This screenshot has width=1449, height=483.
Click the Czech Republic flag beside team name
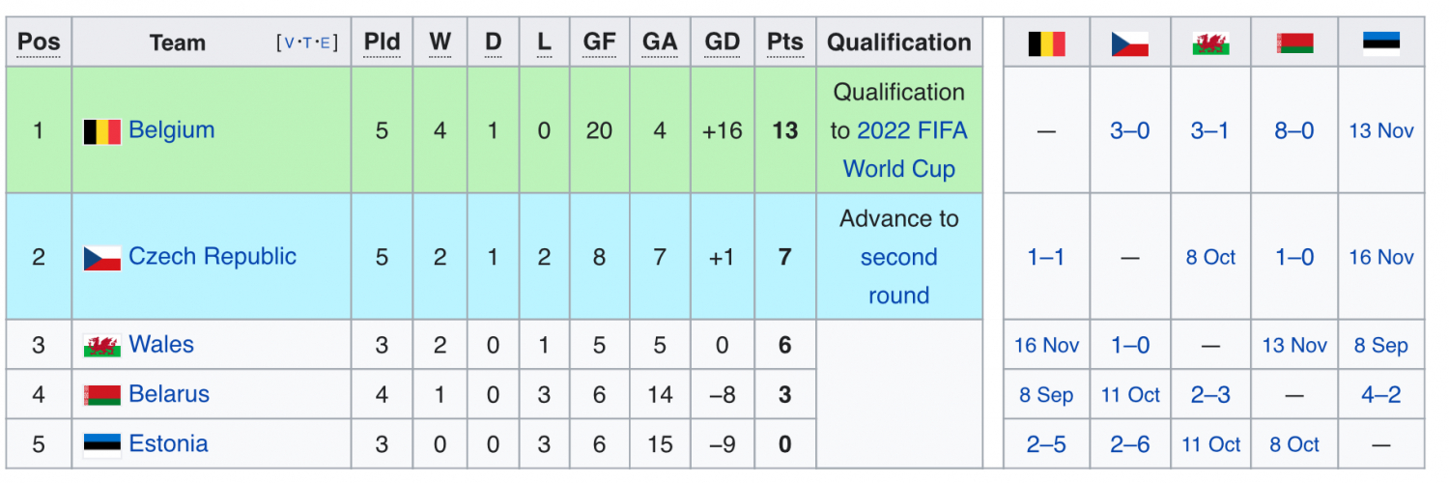click(101, 258)
